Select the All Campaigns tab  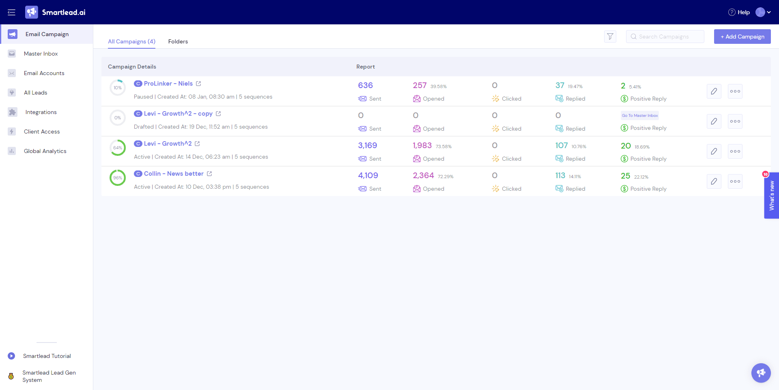click(131, 41)
